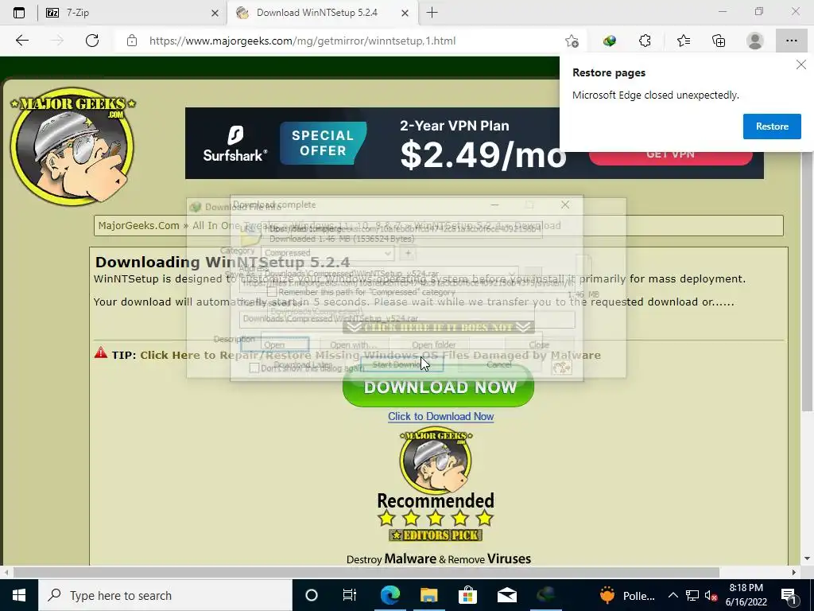Show hidden system tray icons

(673, 595)
